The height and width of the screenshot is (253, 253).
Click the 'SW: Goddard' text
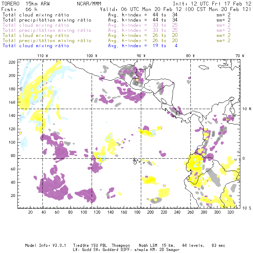[106, 250]
